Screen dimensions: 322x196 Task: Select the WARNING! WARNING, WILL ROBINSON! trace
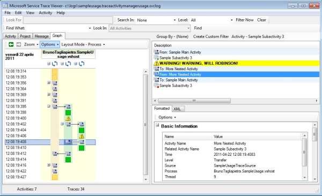coord(236,63)
